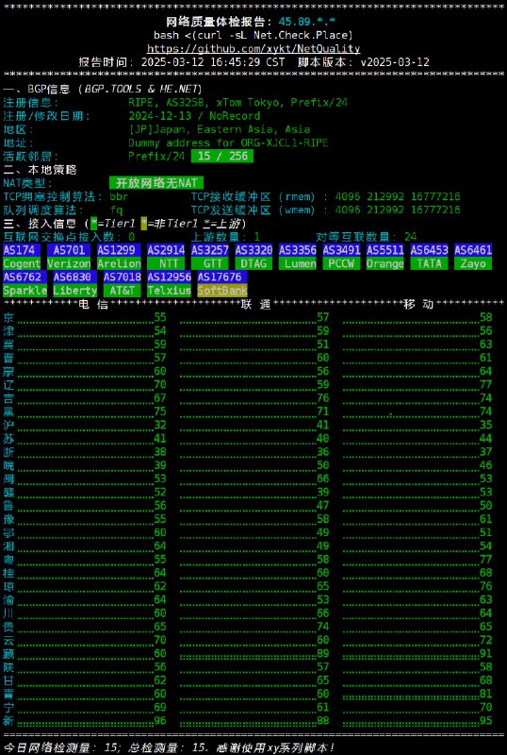Click the 藏 row Unicom value 89
Viewport: 507px width, 755px height.
pyautogui.click(x=323, y=653)
